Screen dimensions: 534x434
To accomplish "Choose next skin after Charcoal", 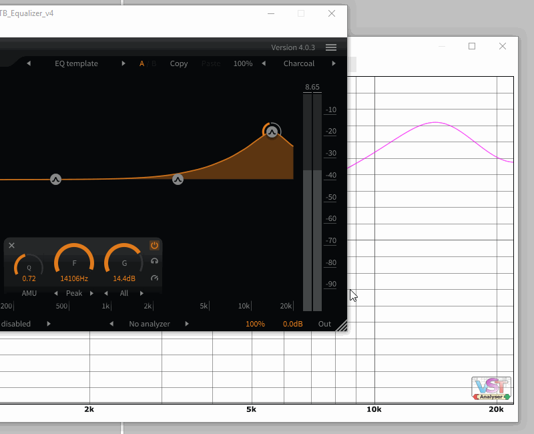I will [333, 63].
